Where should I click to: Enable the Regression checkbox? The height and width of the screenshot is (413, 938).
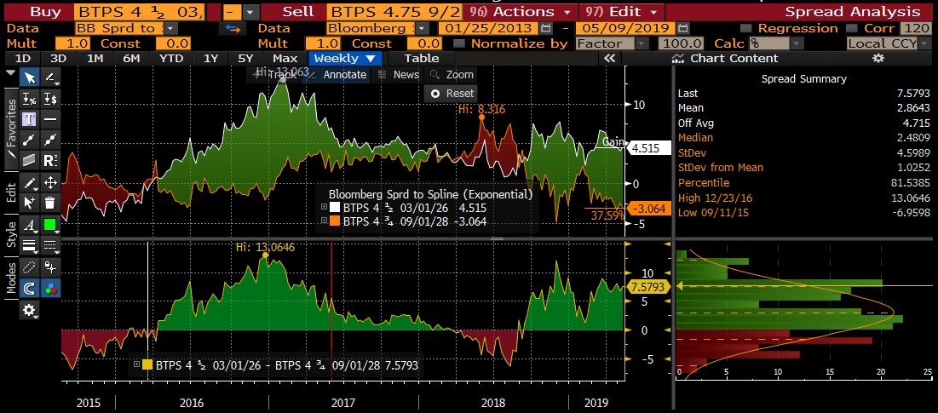(745, 28)
